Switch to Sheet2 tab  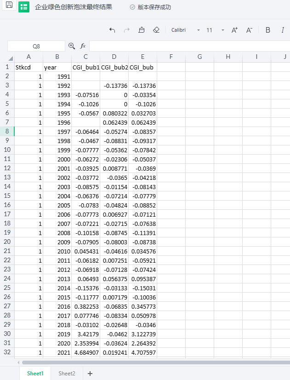pos(67,374)
